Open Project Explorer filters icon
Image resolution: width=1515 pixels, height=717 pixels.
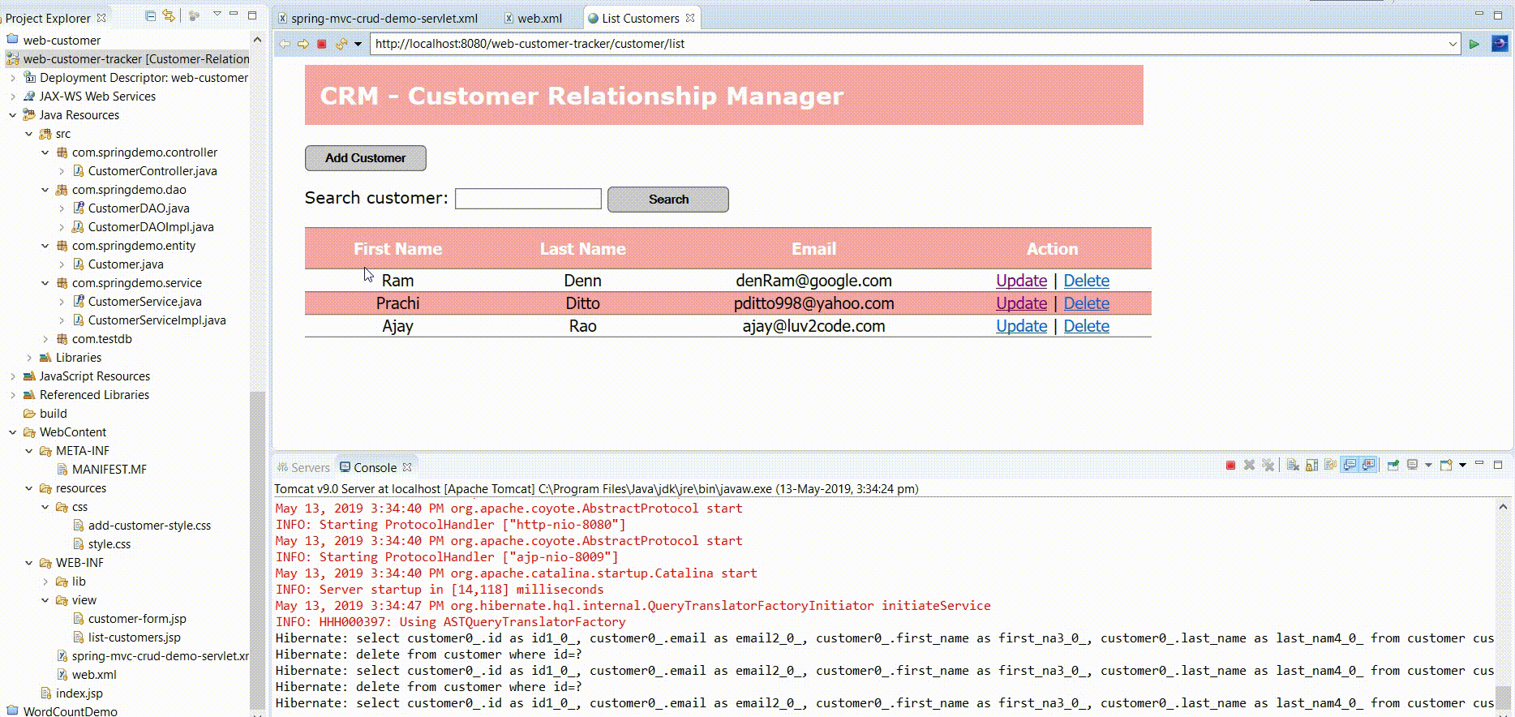click(x=194, y=15)
